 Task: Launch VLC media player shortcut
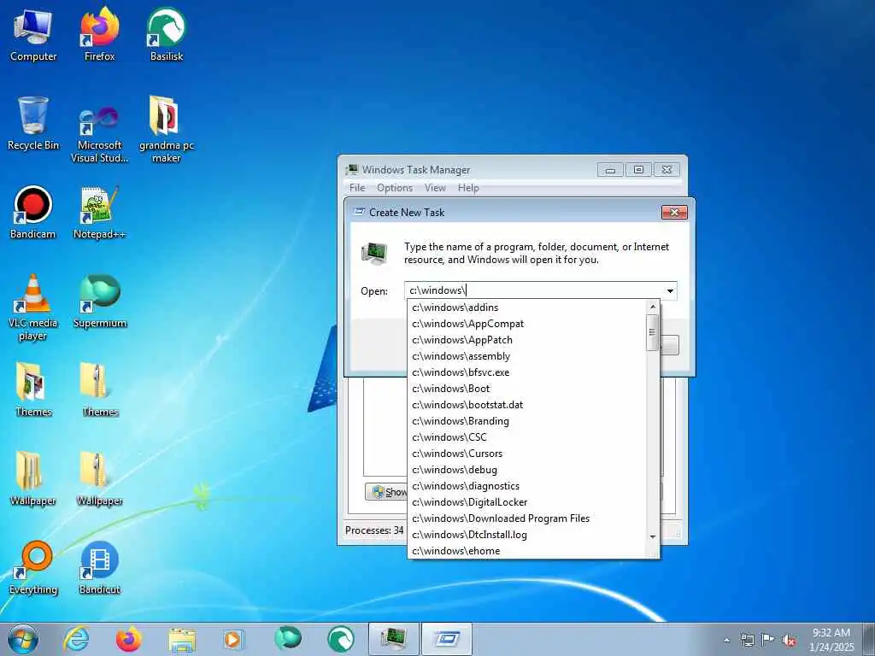33,307
